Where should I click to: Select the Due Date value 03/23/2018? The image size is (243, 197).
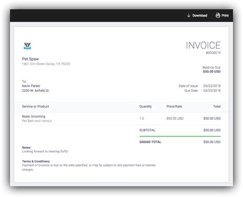[212, 90]
